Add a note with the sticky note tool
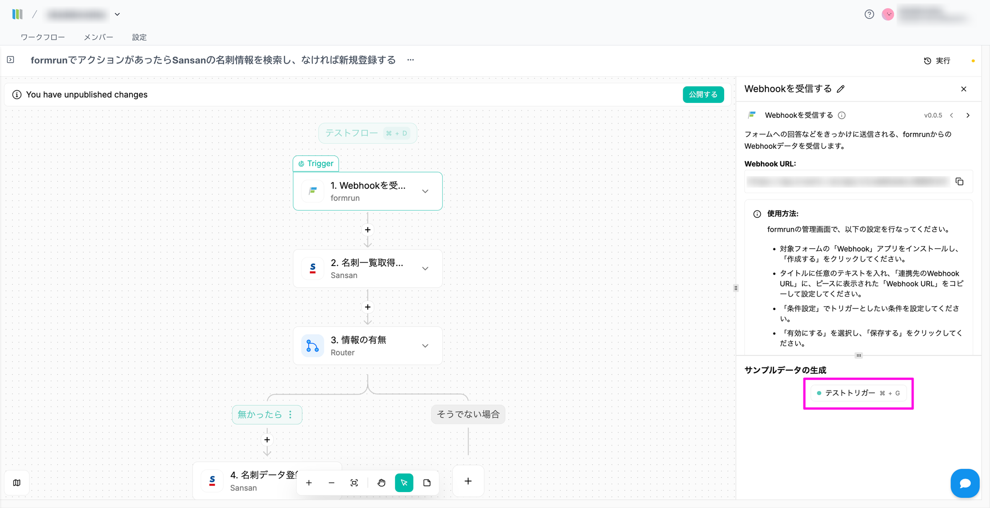 427,483
